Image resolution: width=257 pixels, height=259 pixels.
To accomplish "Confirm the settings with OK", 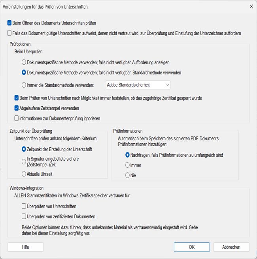I will pyautogui.click(x=192, y=247).
